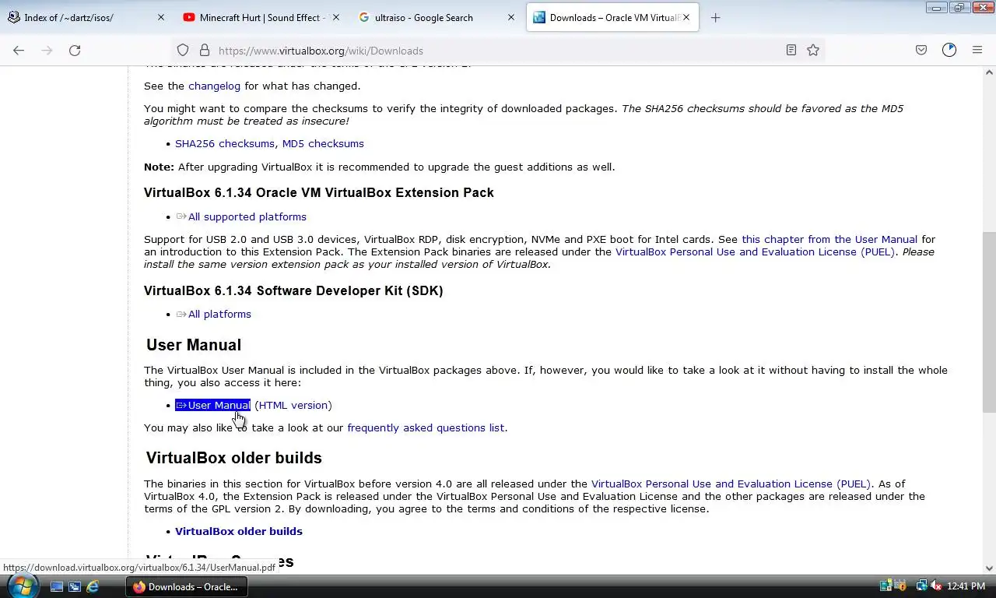996x598 pixels.
Task: Open the VirtualBox older builds link
Action: [x=239, y=531]
